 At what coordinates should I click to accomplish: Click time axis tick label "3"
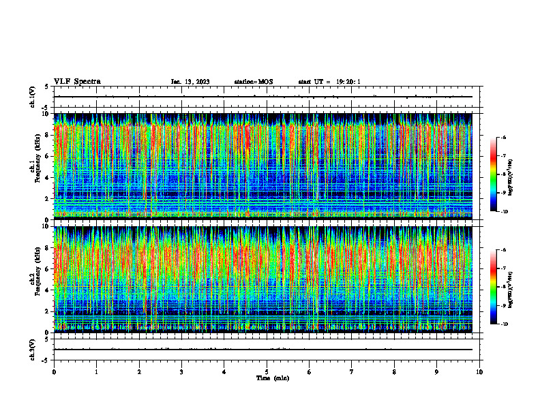tap(181, 372)
